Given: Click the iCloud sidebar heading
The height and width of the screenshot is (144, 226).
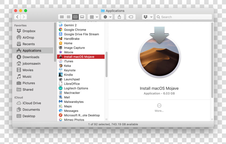Looking at the screenshot, I should (x=19, y=98).
